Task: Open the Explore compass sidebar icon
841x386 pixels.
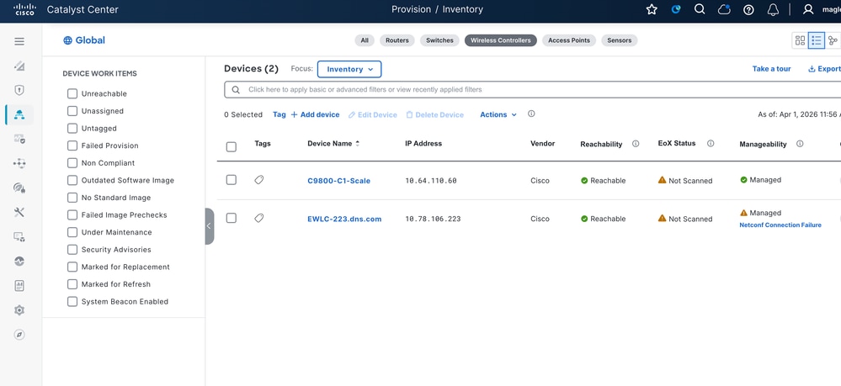Action: click(19, 335)
